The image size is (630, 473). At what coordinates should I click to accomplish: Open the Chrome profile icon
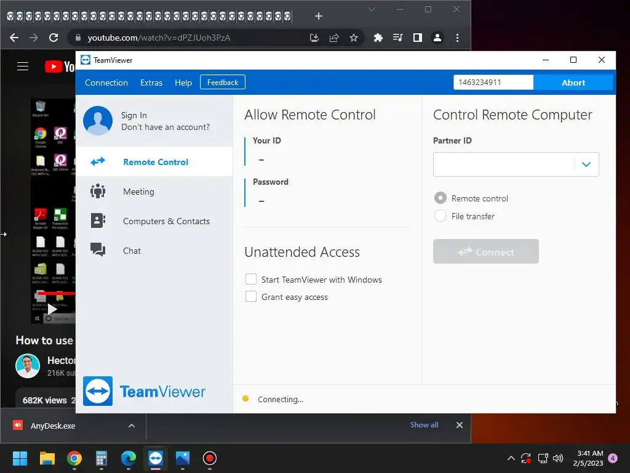(x=437, y=38)
